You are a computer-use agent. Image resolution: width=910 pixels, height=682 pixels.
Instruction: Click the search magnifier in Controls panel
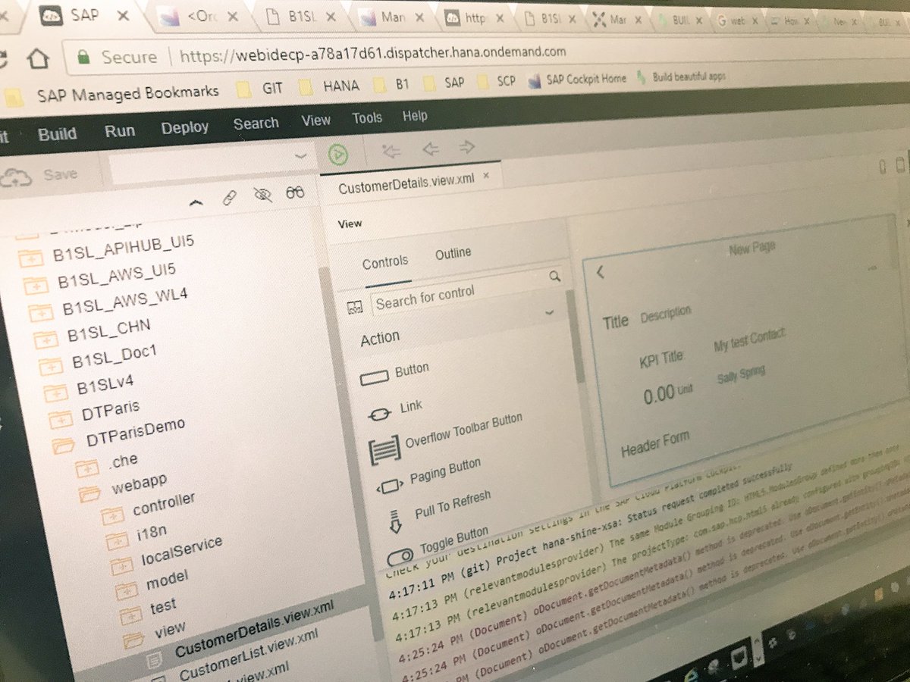(x=554, y=277)
